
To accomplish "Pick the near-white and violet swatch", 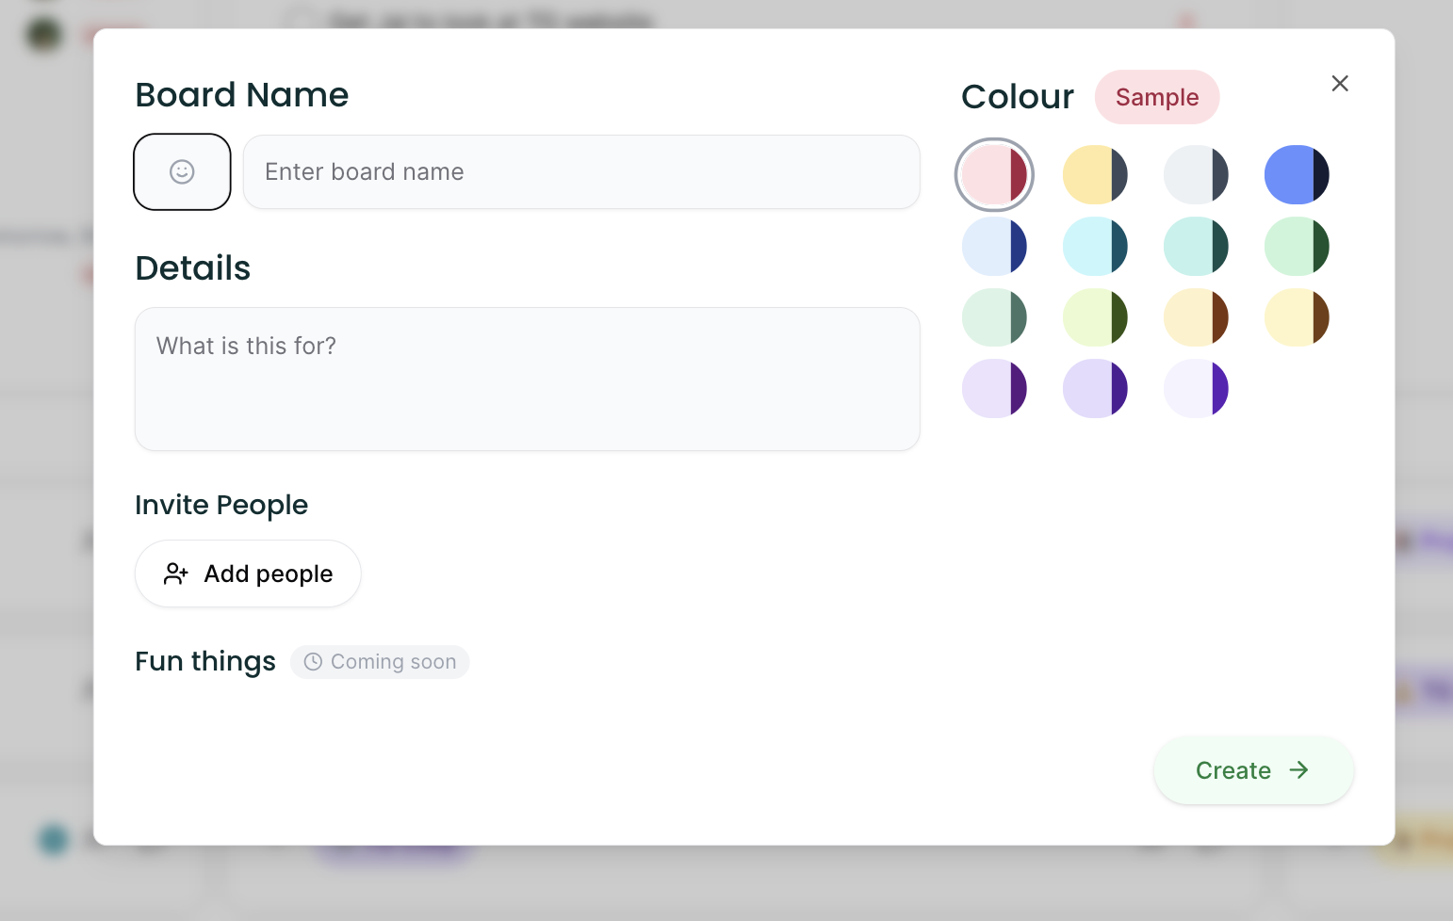I will (1196, 388).
